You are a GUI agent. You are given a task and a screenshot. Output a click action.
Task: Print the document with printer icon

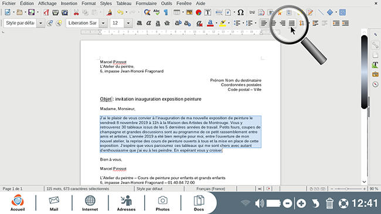click(56, 12)
